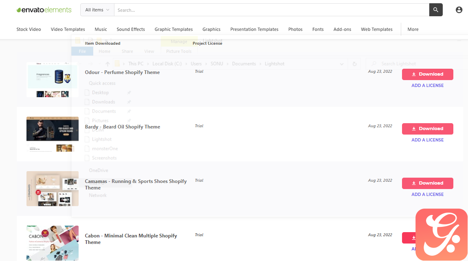Click the Envato Elements logo

[44, 10]
